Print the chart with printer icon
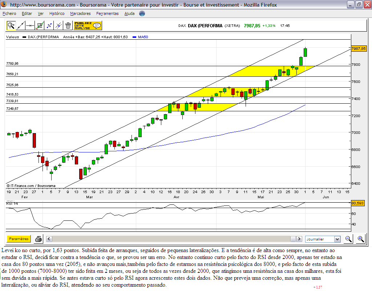The image size is (372, 291). tap(39, 239)
